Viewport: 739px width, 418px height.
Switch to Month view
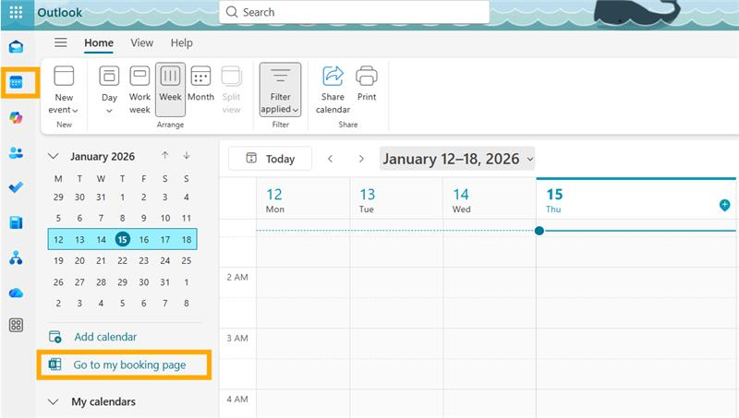click(200, 84)
